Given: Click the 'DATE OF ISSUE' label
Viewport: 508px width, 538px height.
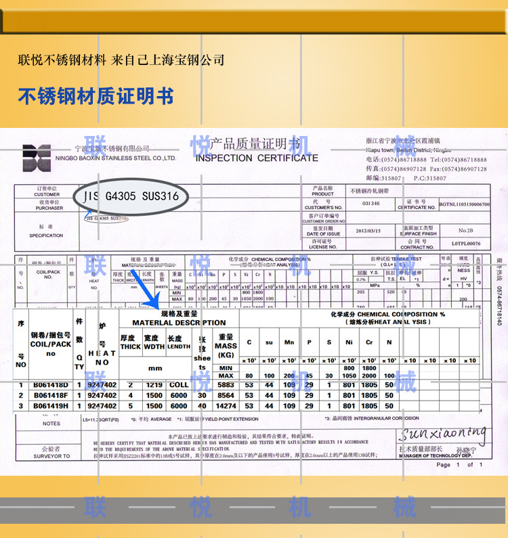Looking at the screenshot, I should coord(323,233).
